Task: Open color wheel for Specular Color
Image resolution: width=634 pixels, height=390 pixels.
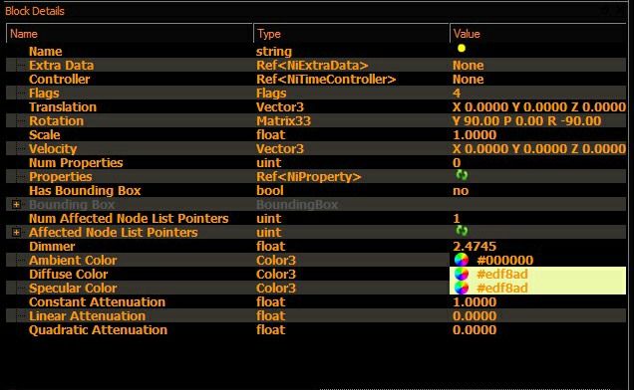Action: click(462, 288)
